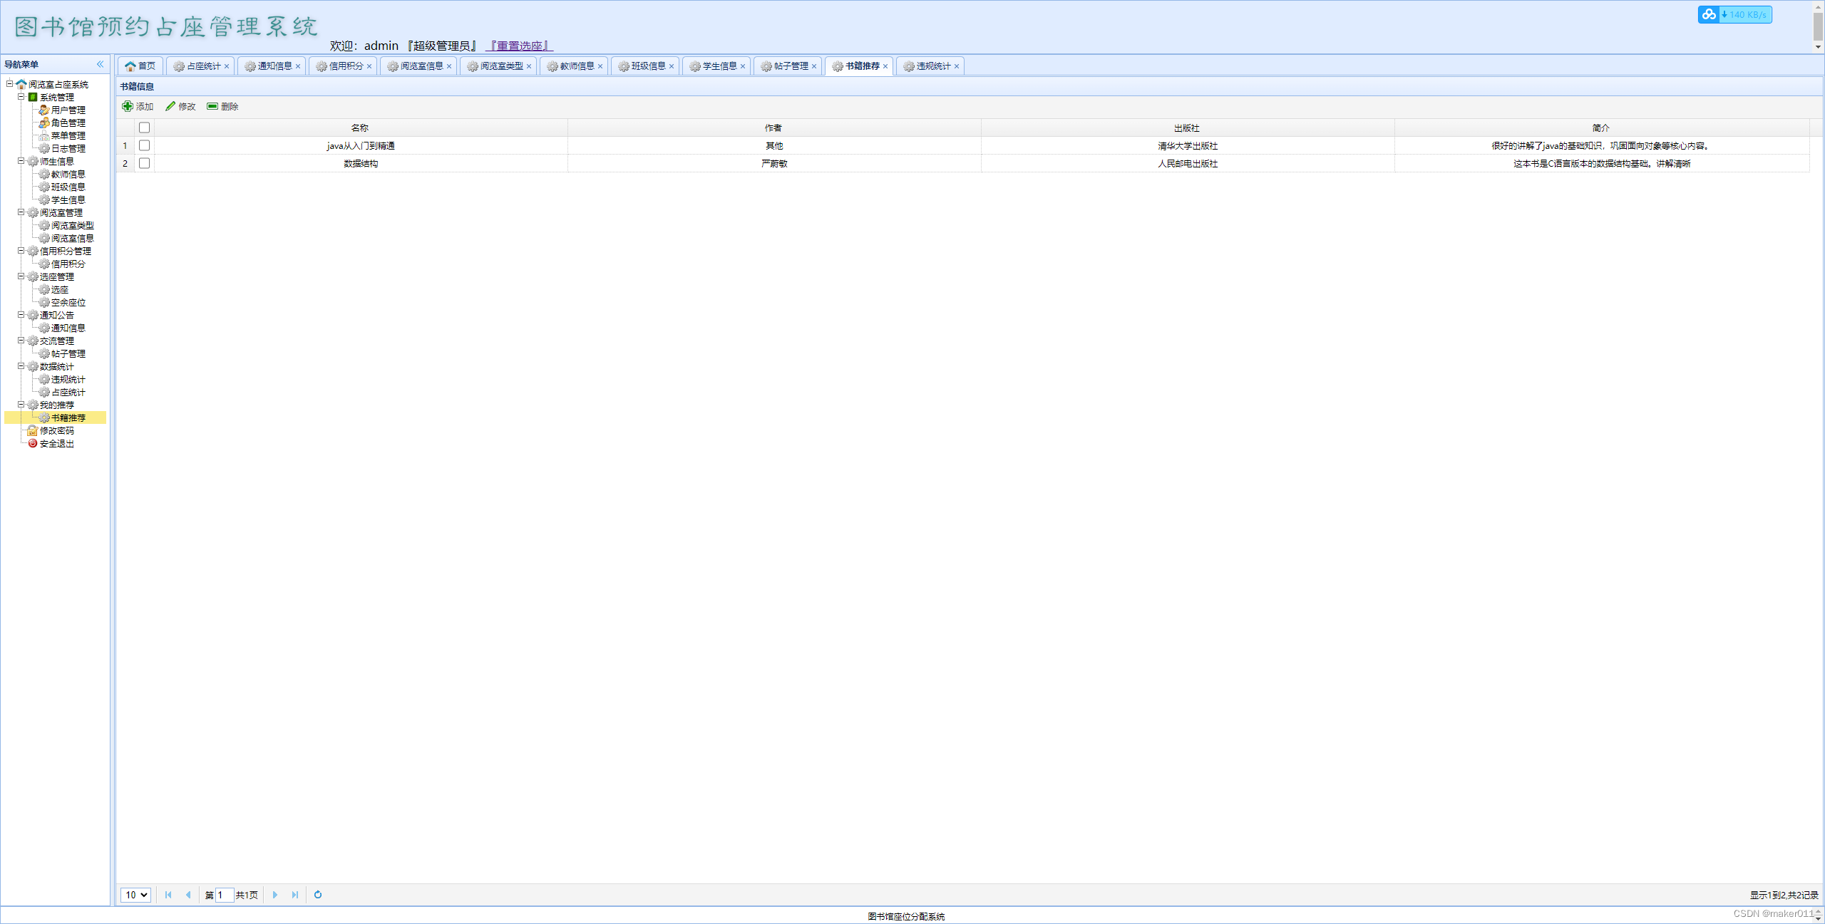
Task: Sort by the 名称 column header
Action: pos(360,128)
